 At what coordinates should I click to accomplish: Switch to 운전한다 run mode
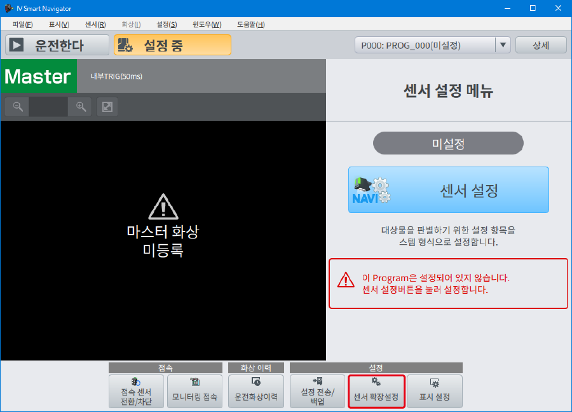(58, 45)
